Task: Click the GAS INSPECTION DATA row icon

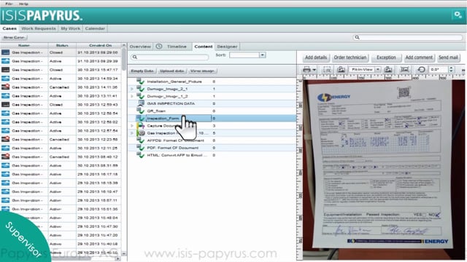Action: coord(141,103)
